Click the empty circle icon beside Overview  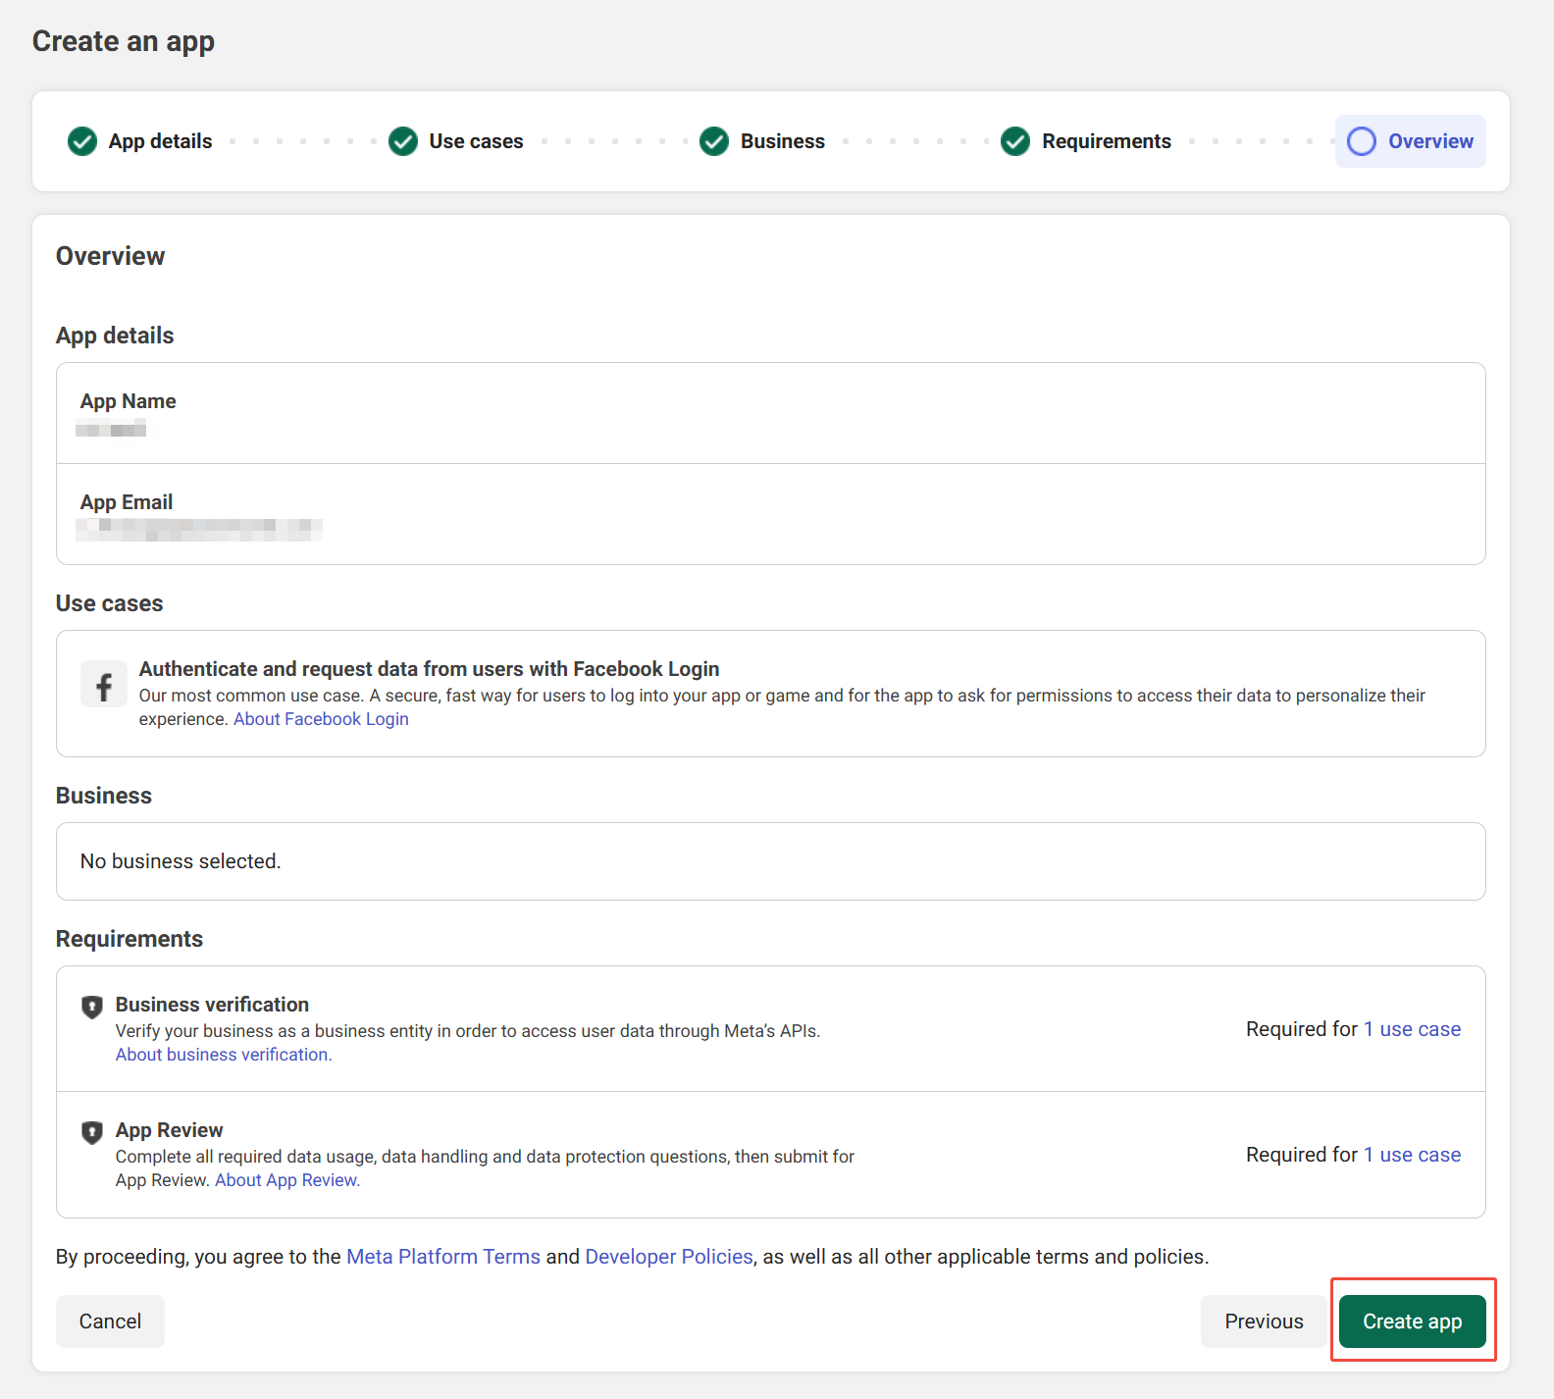[x=1362, y=141]
